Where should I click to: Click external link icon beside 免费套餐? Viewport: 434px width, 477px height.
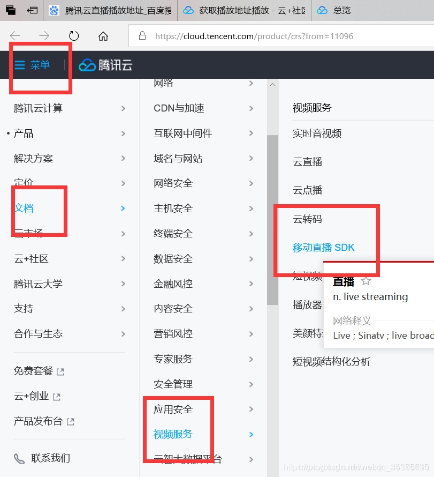point(60,371)
